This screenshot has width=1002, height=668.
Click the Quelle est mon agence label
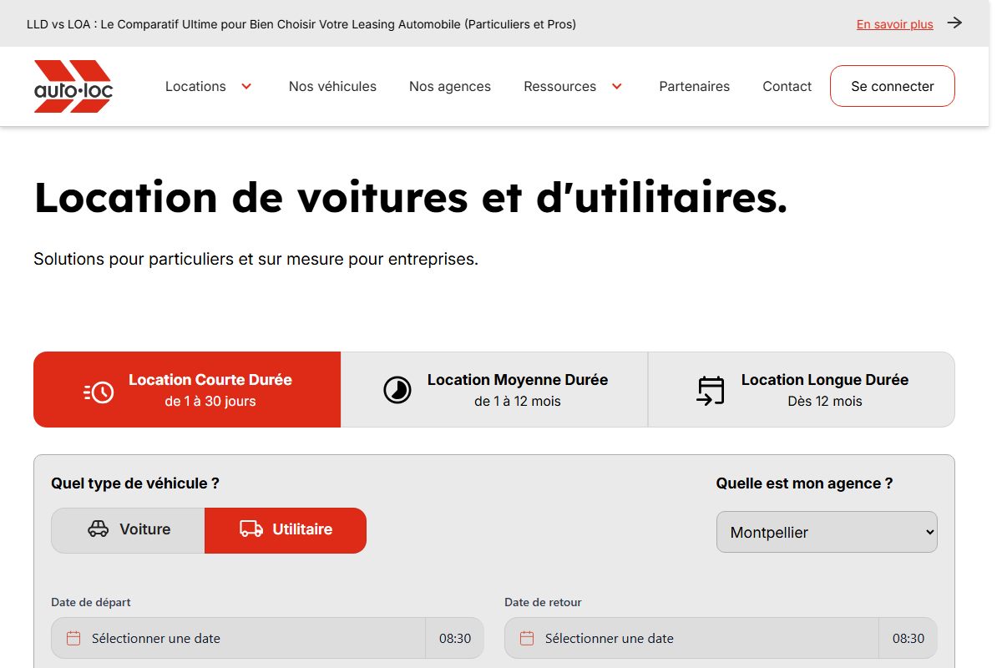coord(804,483)
